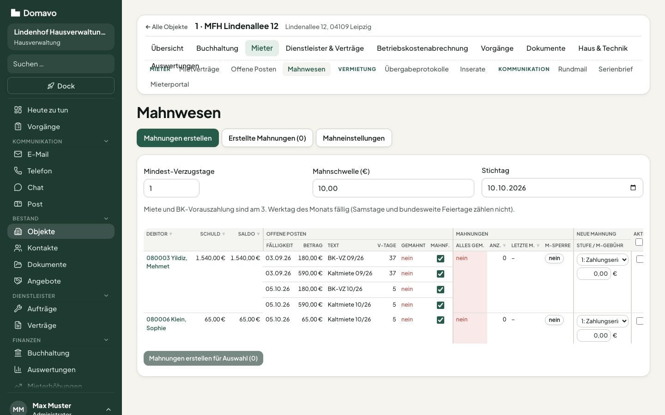Screen dimensions: 665x415
Task: Uncheck Mahnf. for Klein Kaltmiete 10/26
Action: tap(441, 320)
